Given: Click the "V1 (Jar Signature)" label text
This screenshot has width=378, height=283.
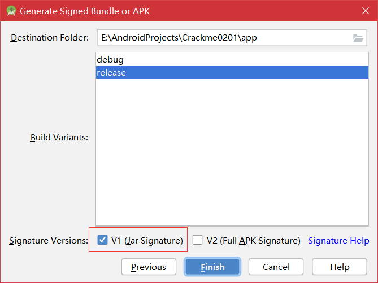Looking at the screenshot, I should 147,241.
